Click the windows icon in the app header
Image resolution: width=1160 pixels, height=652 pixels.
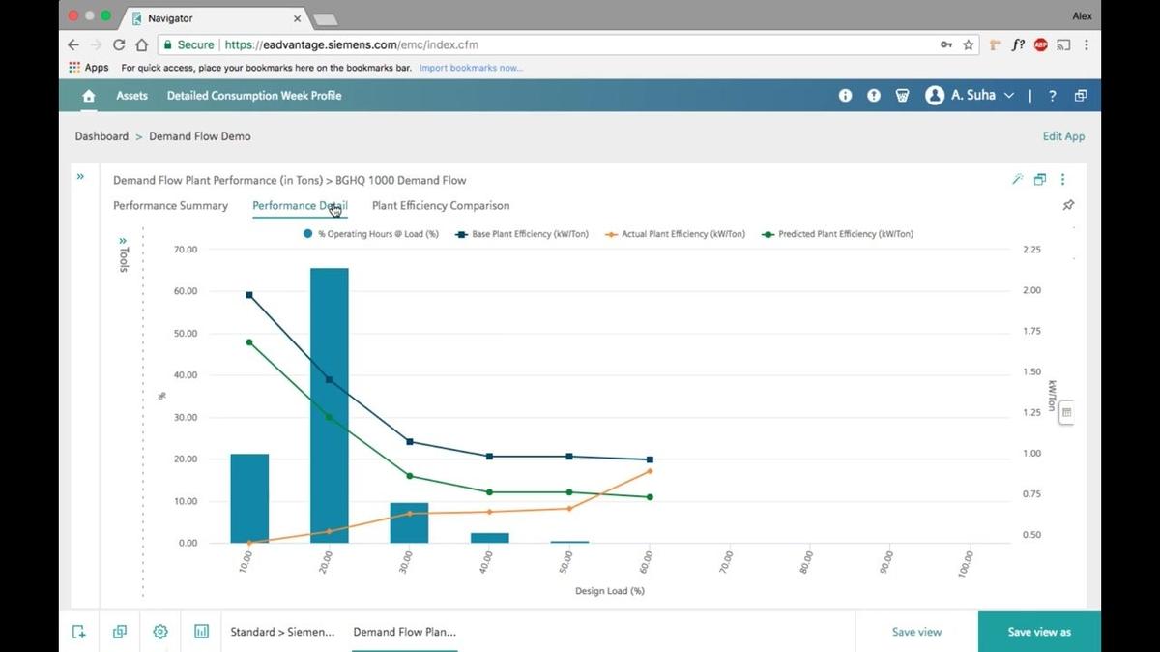(1081, 96)
